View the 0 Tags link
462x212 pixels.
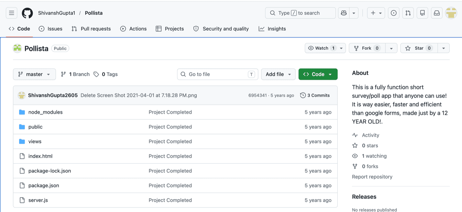pyautogui.click(x=106, y=74)
